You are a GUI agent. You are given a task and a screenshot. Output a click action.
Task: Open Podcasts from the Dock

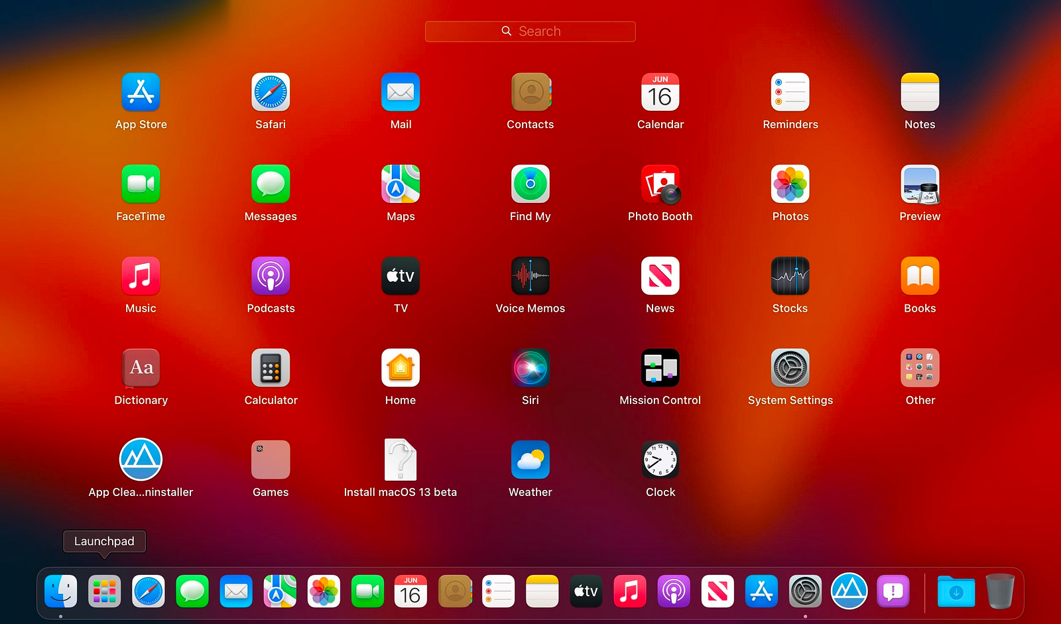coord(674,592)
